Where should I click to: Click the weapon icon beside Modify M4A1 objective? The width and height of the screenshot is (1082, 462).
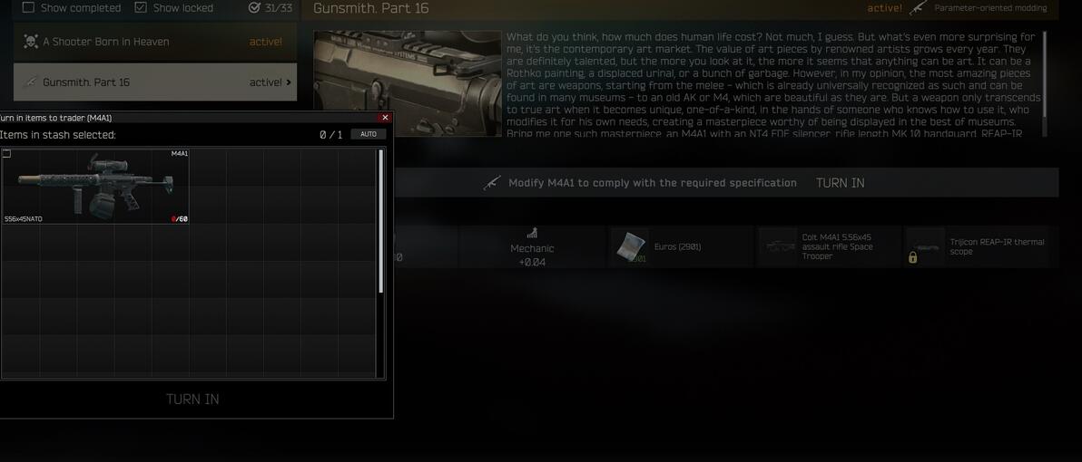click(x=492, y=183)
